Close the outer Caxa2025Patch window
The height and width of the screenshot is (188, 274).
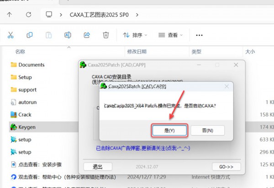pyautogui.click(x=236, y=65)
